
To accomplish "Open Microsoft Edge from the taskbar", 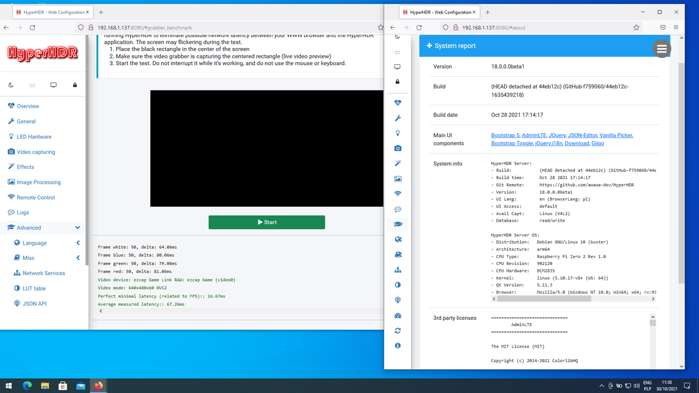I will coord(27,385).
